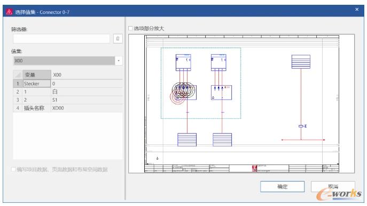Enable the 选项部分放大 checkbox
Screen dimensions: 367x206
tap(130, 28)
